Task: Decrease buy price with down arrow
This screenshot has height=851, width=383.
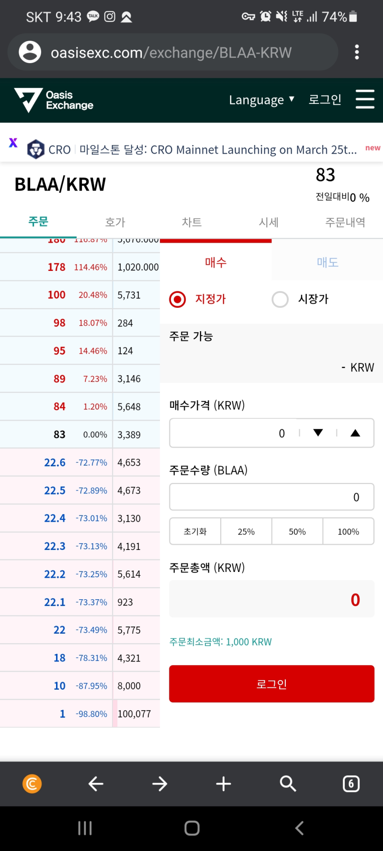Action: coord(318,433)
